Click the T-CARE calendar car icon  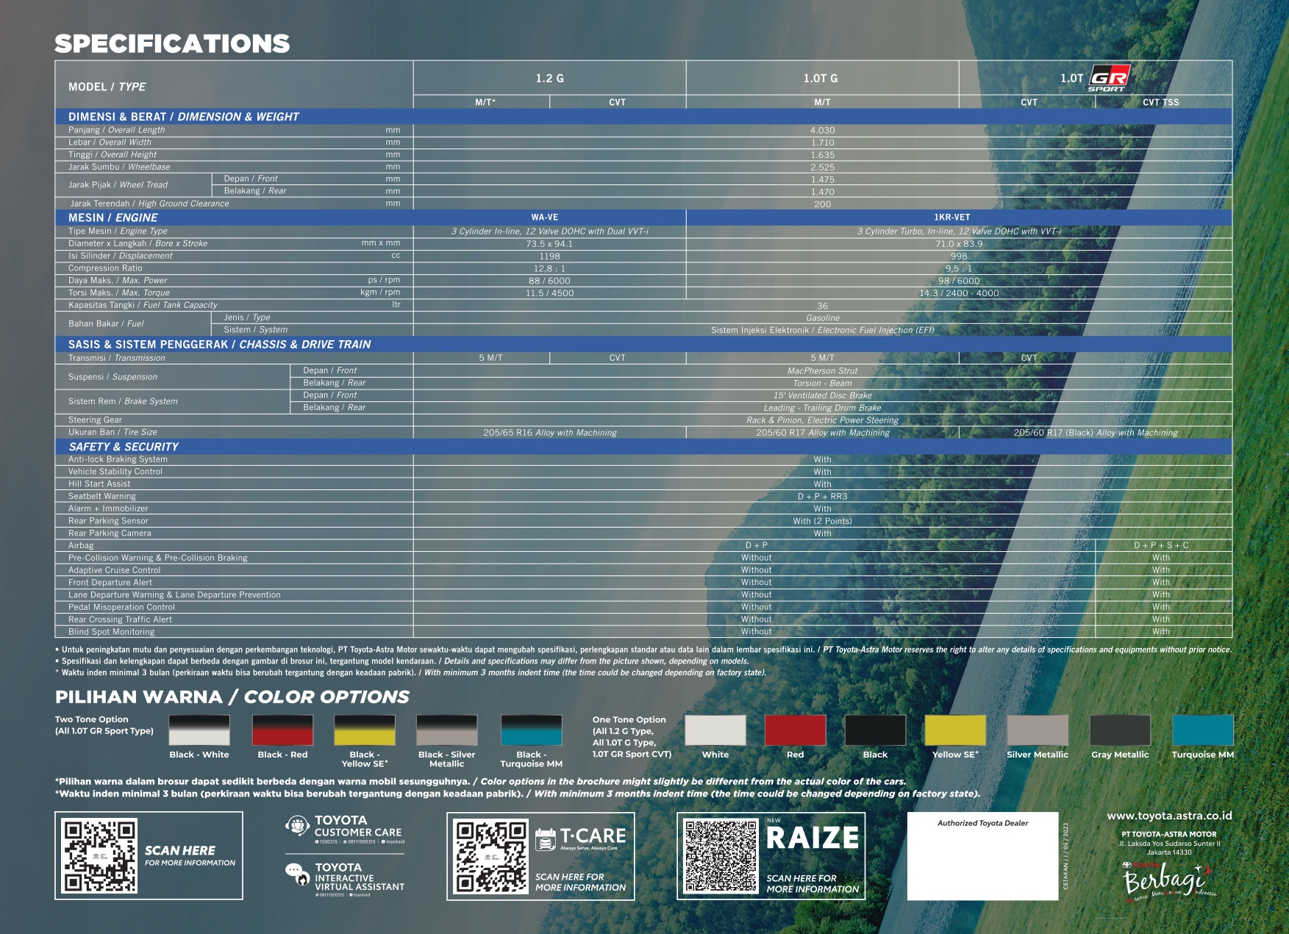546,838
